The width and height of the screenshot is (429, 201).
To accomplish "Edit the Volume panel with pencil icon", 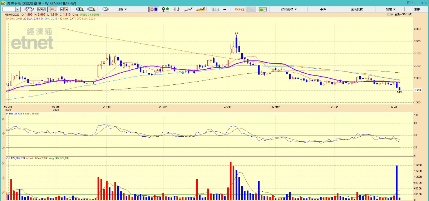I will [x=3, y=192].
